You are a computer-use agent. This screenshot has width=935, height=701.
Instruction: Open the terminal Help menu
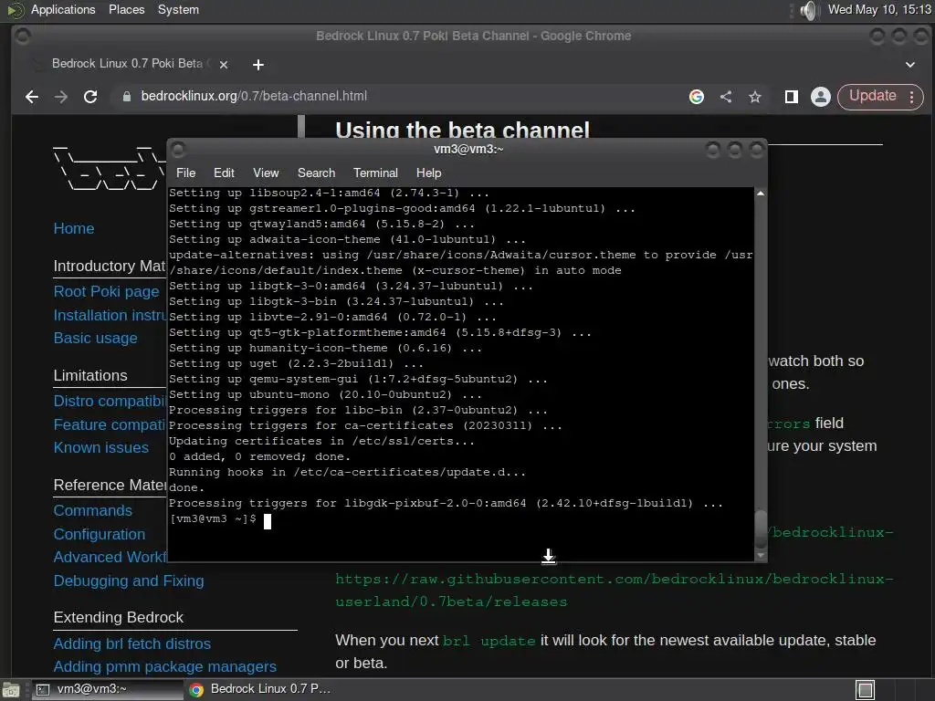point(429,173)
